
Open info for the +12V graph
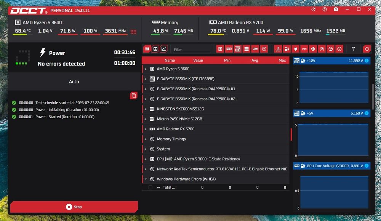367,61
